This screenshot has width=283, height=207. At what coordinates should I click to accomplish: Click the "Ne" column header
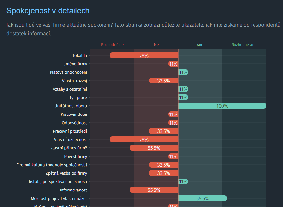156,45
